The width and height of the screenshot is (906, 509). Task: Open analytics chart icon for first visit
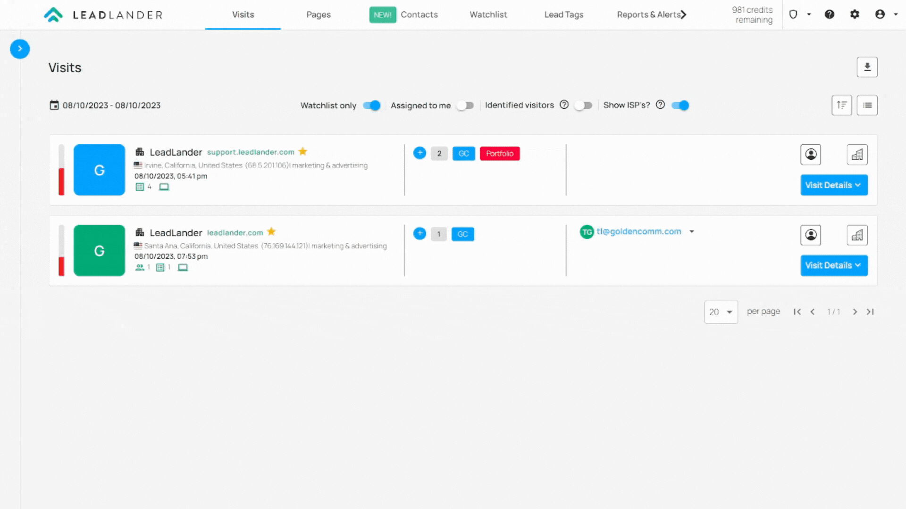click(x=857, y=154)
